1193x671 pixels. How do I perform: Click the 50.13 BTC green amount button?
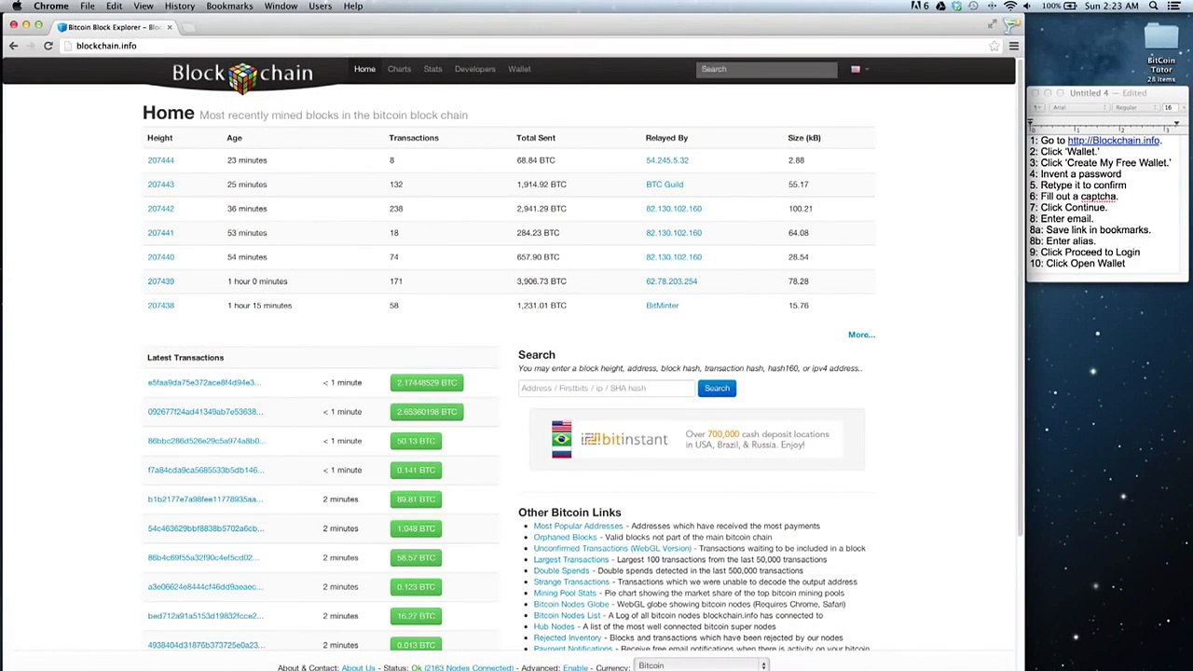pos(416,441)
